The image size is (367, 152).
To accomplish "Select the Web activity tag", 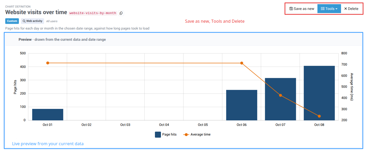I will pyautogui.click(x=33, y=21).
